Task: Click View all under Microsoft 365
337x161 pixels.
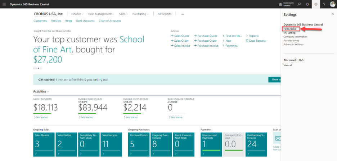Action: (x=288, y=65)
